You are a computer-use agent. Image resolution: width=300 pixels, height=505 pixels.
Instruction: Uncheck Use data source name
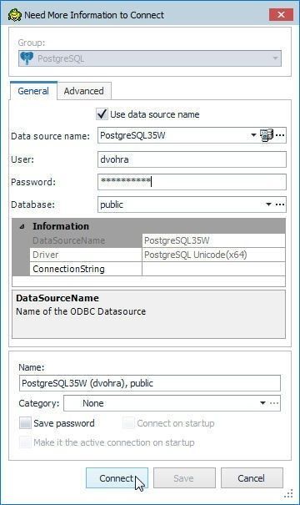tap(102, 114)
